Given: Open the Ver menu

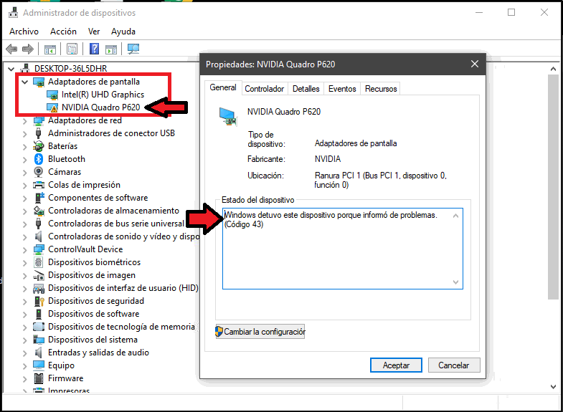Looking at the screenshot, I should point(94,32).
